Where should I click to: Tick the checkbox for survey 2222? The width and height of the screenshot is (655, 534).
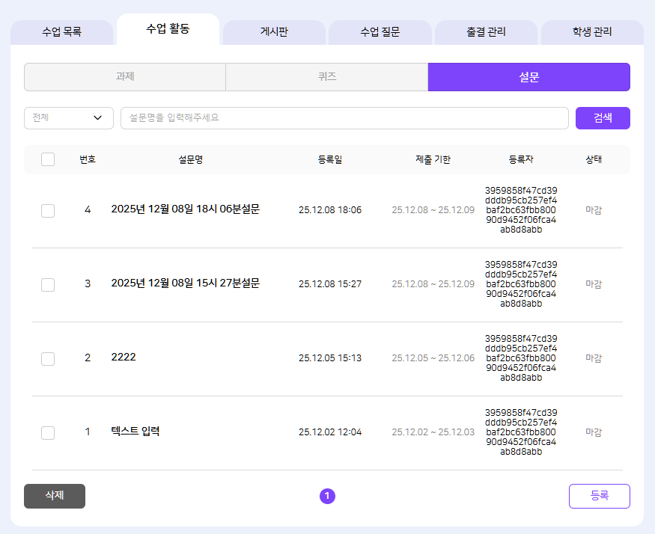coord(48,358)
